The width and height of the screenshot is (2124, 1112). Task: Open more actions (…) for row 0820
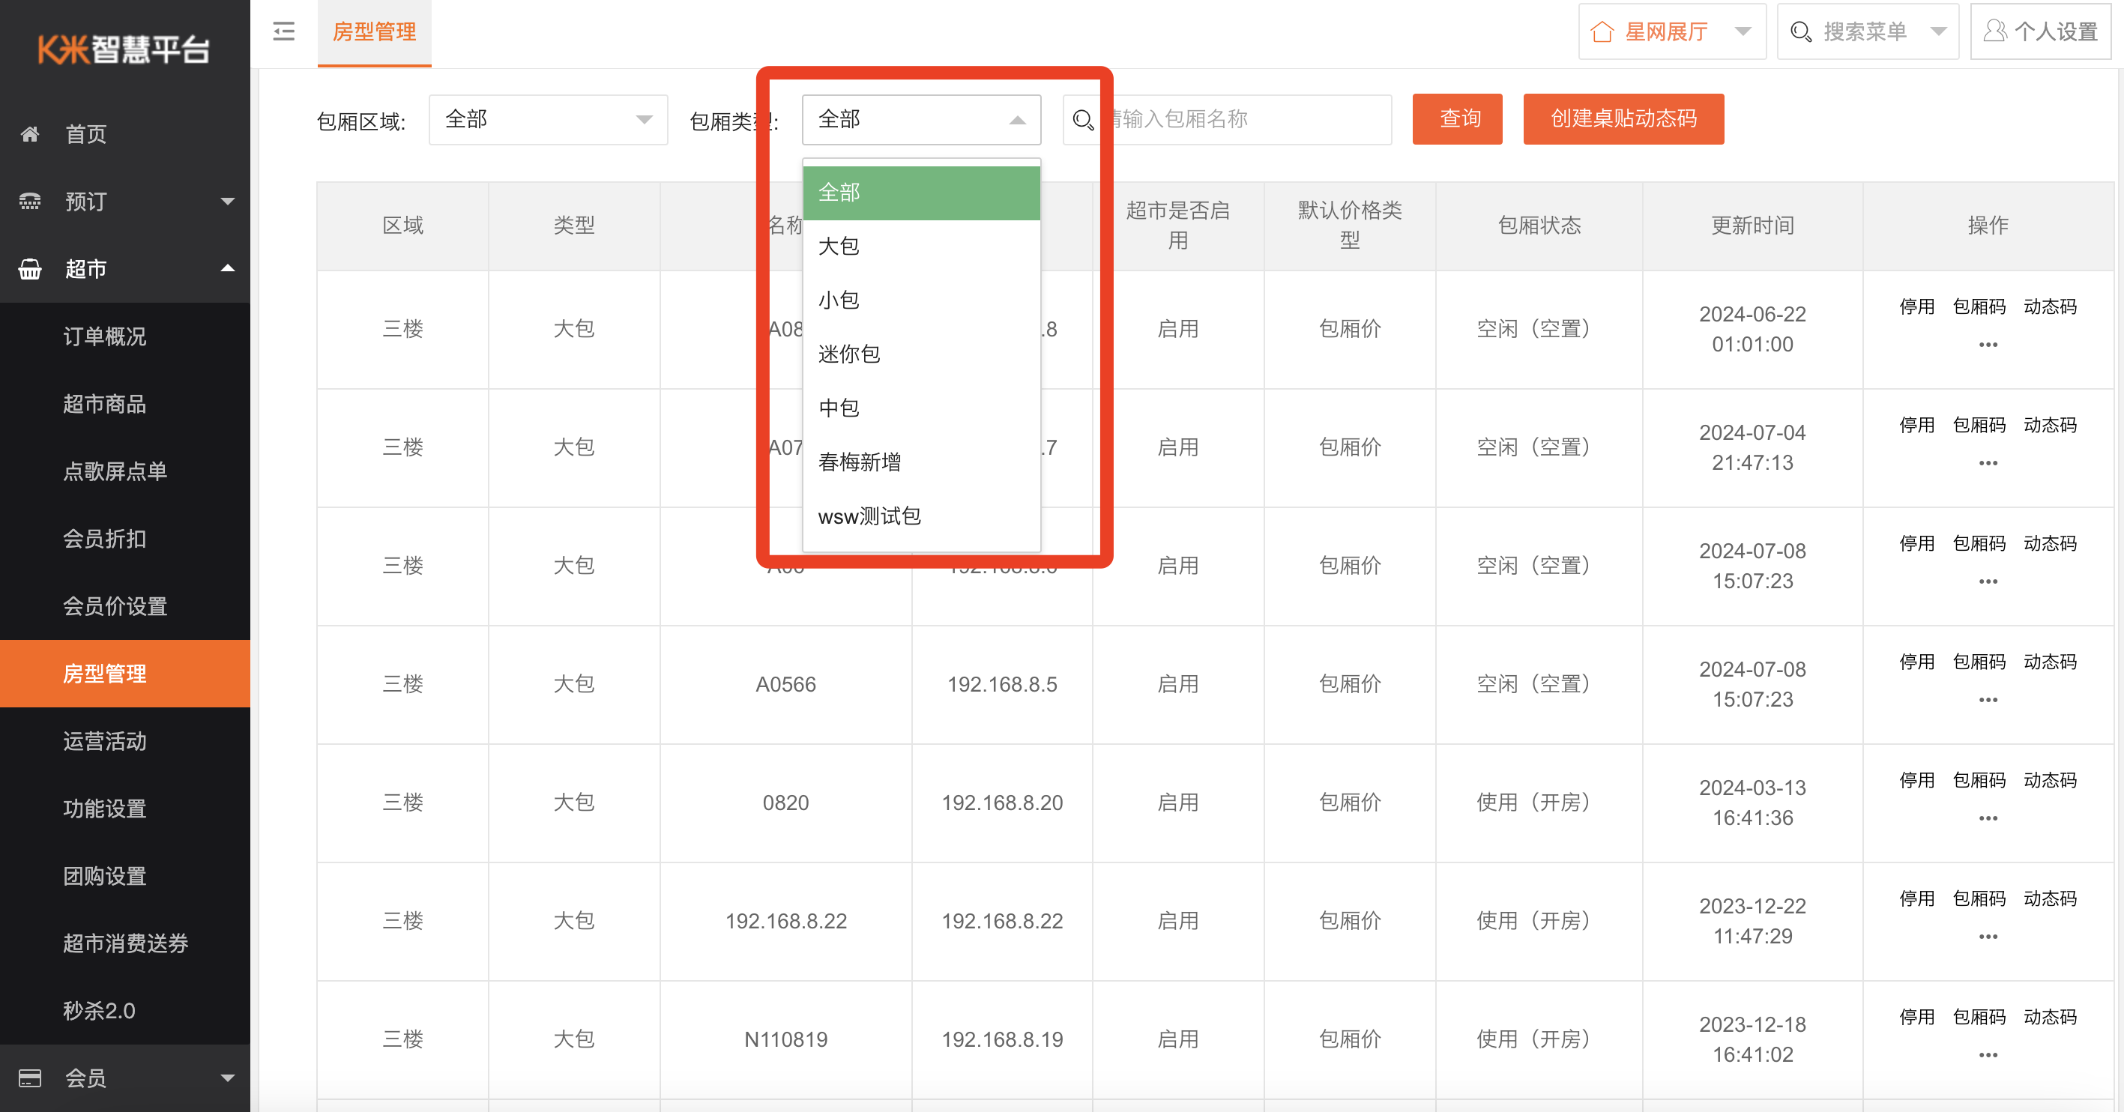coord(1988,818)
